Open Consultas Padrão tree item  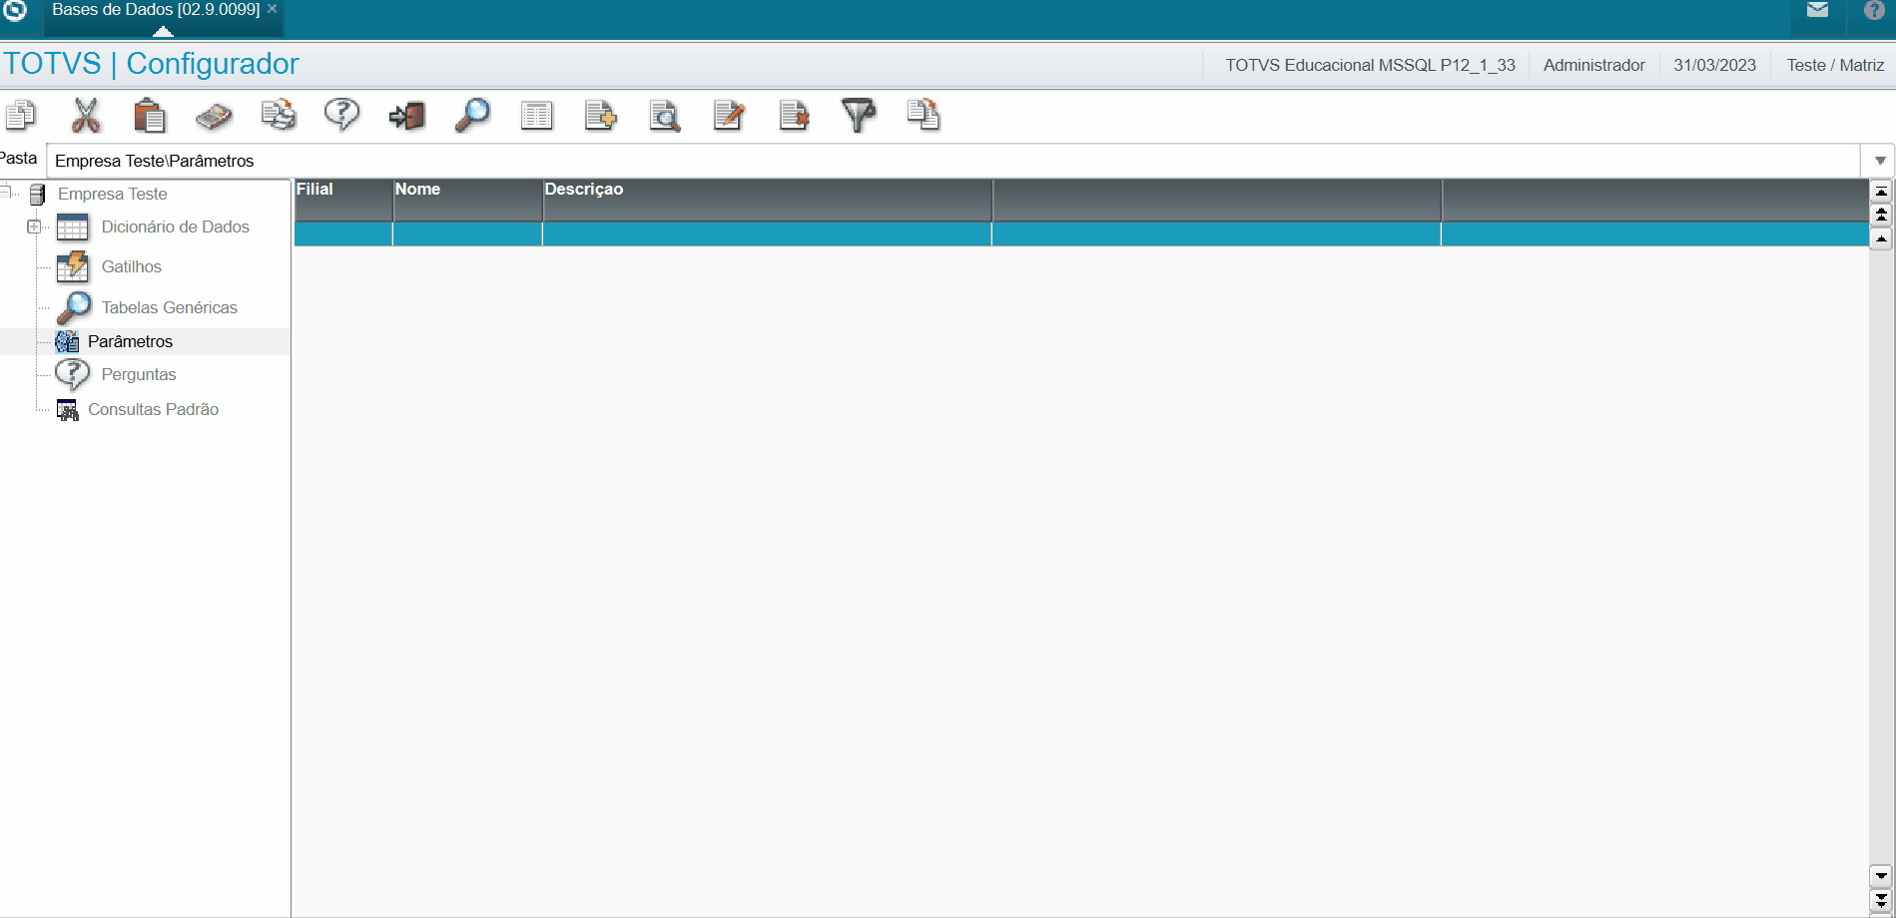click(x=153, y=409)
